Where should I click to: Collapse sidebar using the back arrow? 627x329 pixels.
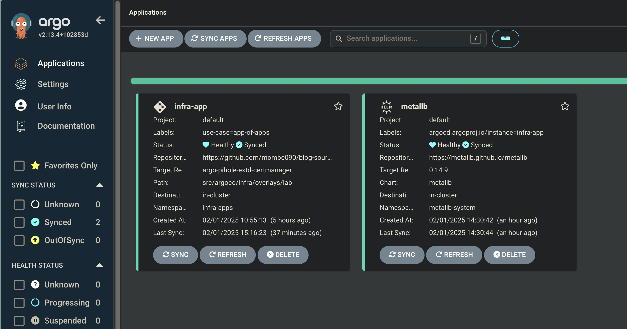[x=101, y=20]
